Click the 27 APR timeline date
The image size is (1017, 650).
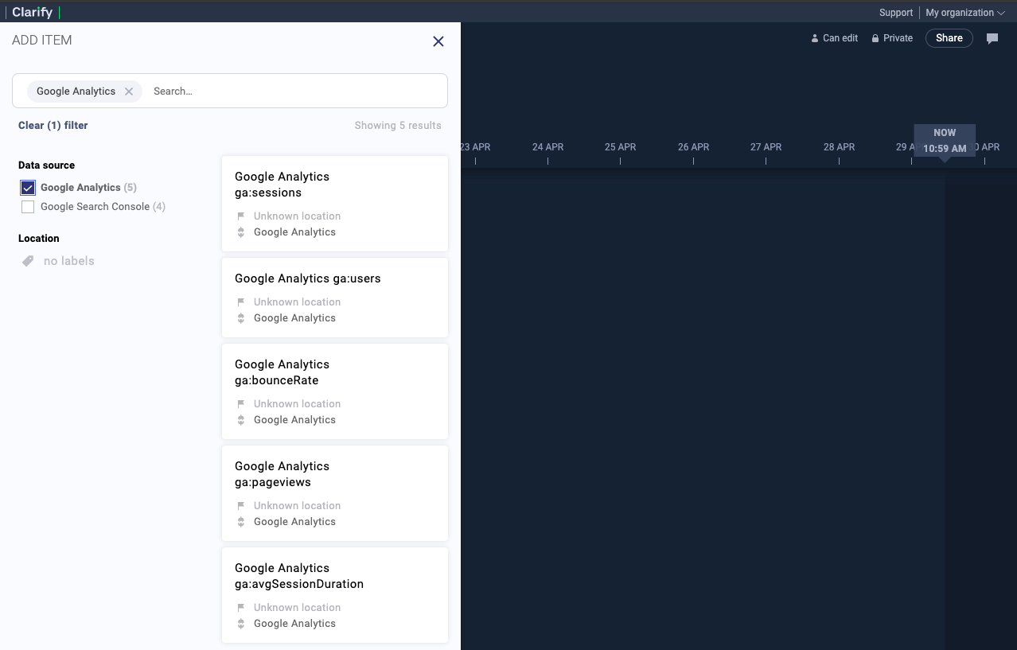click(766, 147)
